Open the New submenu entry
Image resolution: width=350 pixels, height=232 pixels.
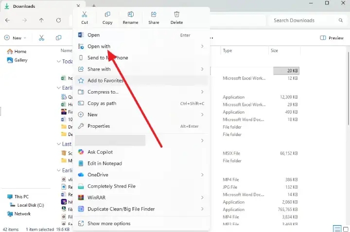(142, 115)
